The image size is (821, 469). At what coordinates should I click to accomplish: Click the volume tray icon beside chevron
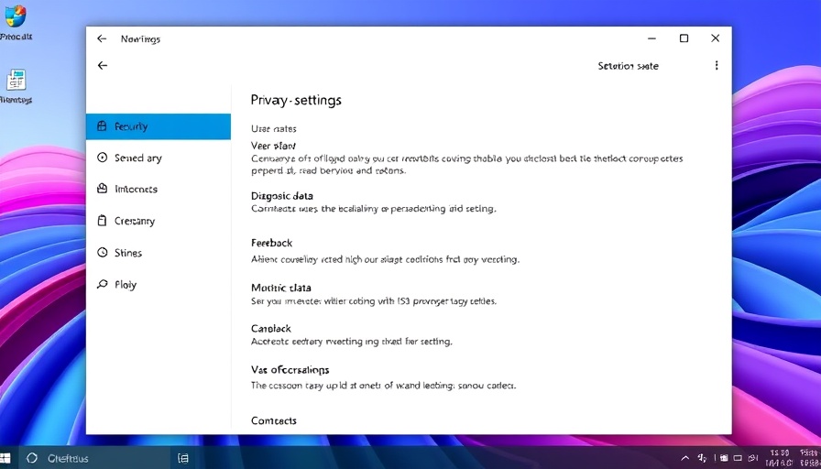[x=703, y=459]
